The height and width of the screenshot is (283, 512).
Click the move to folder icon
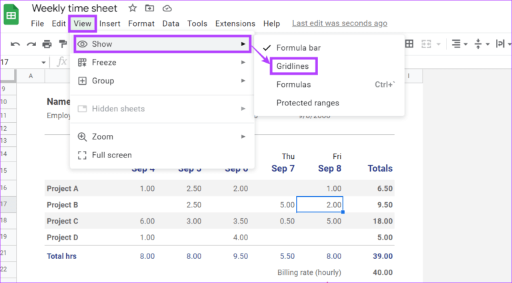(x=149, y=9)
